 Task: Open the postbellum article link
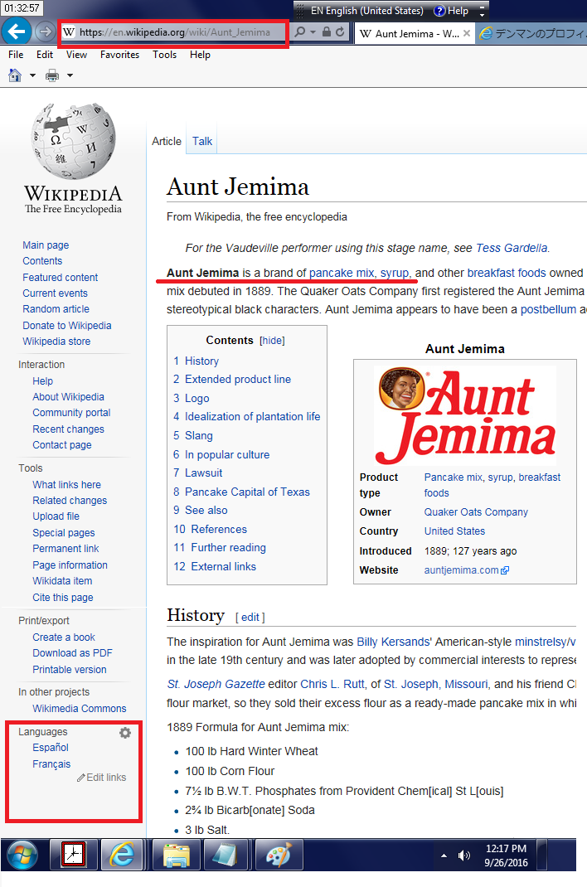click(x=548, y=309)
